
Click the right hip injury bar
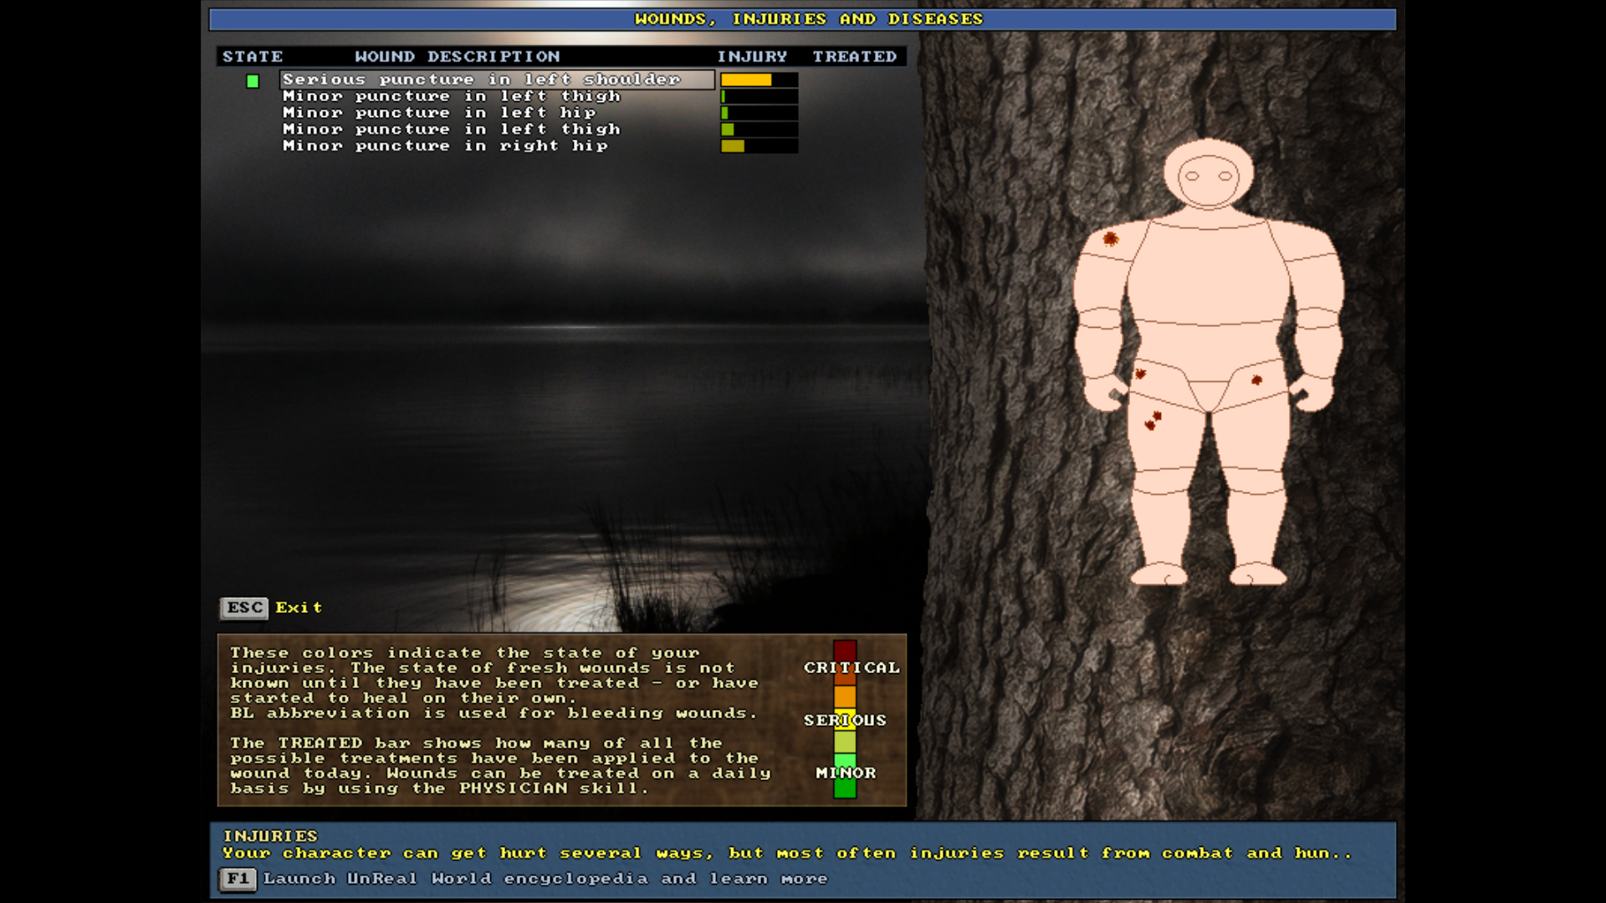(758, 146)
